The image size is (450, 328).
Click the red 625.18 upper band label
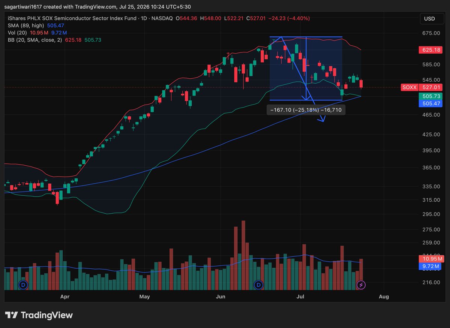click(430, 50)
